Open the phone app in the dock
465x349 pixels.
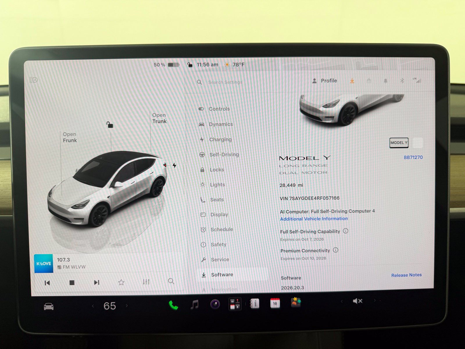click(x=173, y=305)
